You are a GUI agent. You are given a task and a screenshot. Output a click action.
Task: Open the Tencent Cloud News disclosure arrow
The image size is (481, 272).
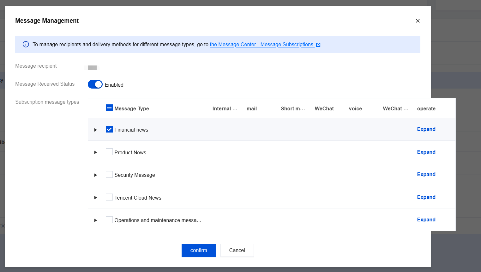[x=95, y=198]
